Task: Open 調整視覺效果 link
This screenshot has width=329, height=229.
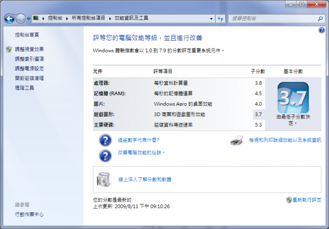Action: 29,49
